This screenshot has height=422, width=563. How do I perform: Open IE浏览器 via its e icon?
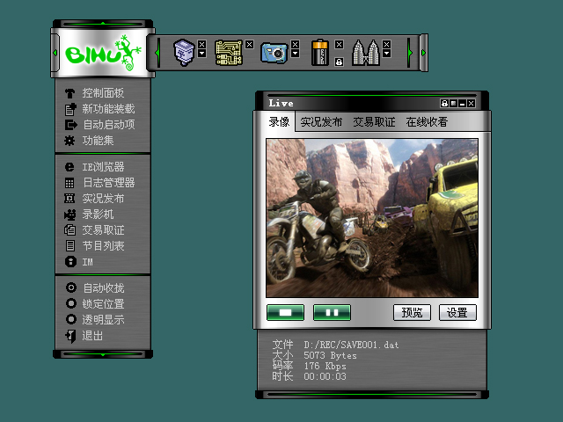69,167
